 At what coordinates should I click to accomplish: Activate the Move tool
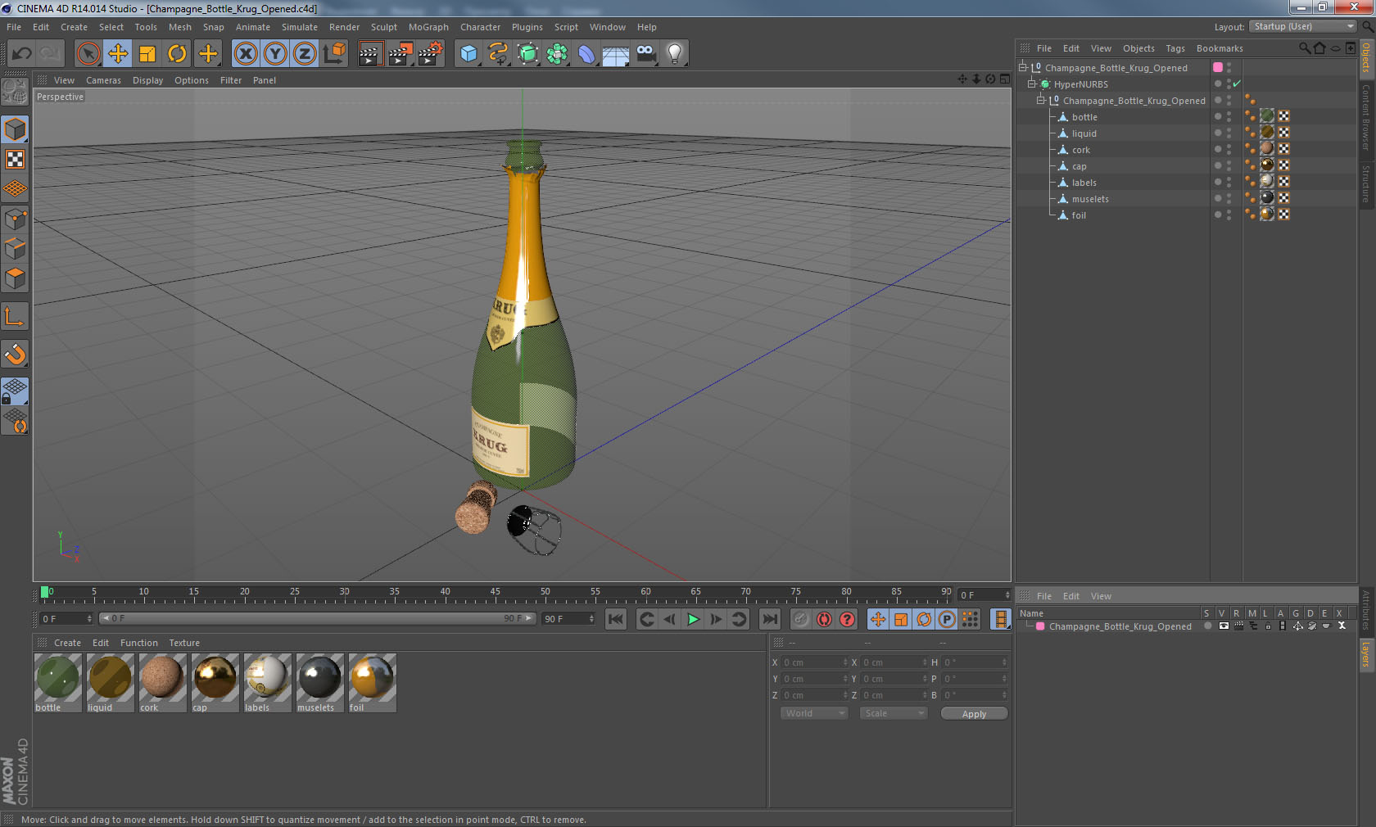pos(118,54)
